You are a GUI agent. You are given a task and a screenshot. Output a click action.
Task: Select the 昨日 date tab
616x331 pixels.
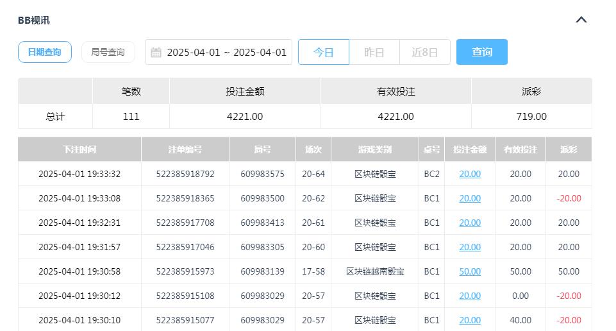374,52
